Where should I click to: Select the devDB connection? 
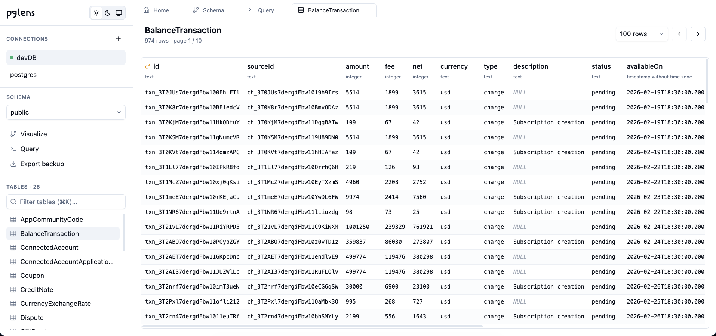66,58
